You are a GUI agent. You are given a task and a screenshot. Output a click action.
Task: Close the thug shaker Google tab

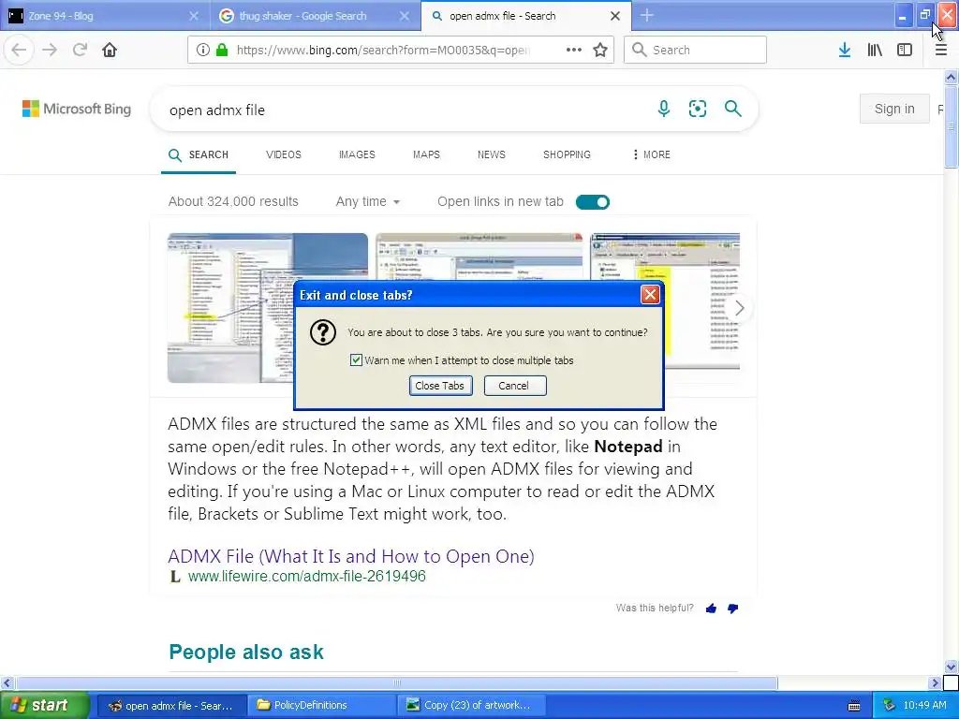click(405, 16)
